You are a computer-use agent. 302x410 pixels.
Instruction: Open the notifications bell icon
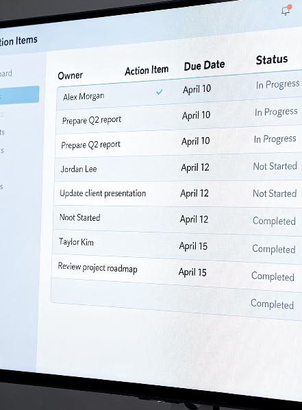tap(286, 11)
